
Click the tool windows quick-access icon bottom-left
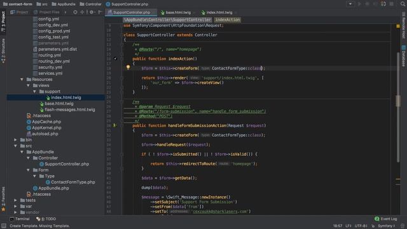coord(4,226)
